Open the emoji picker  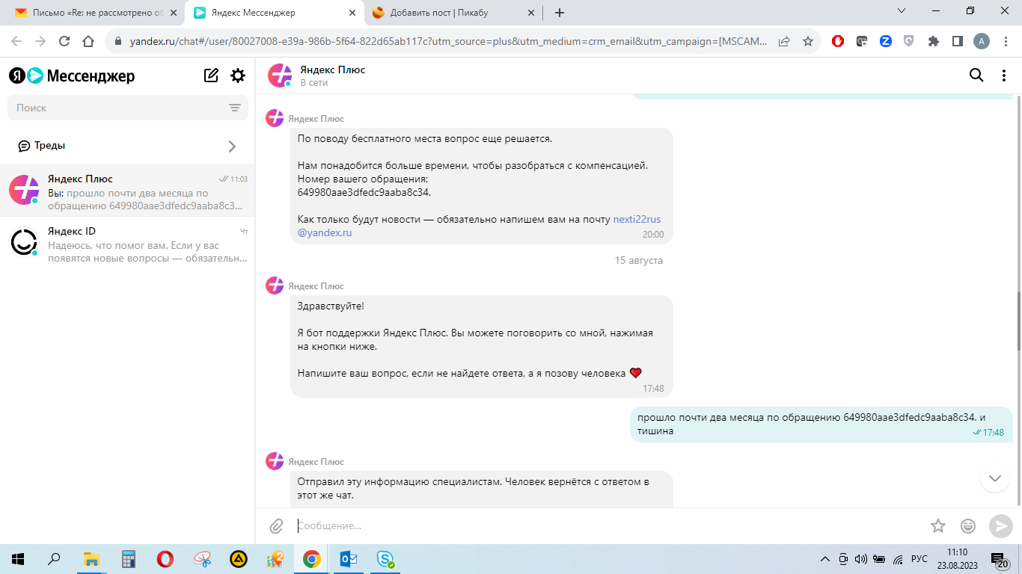(968, 526)
